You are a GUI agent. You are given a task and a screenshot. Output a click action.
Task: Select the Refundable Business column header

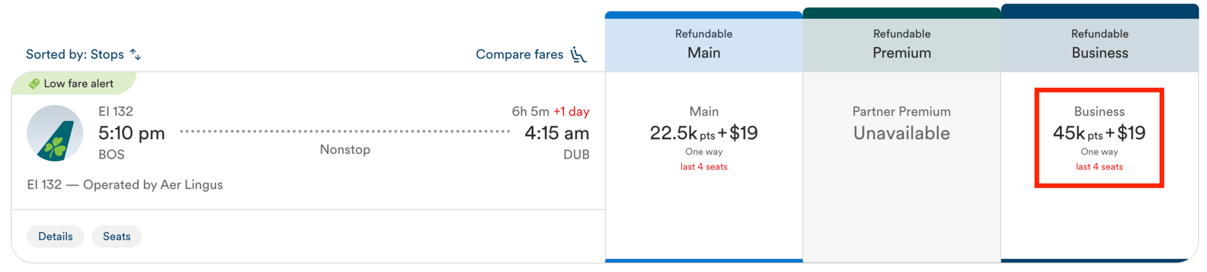tap(1100, 44)
